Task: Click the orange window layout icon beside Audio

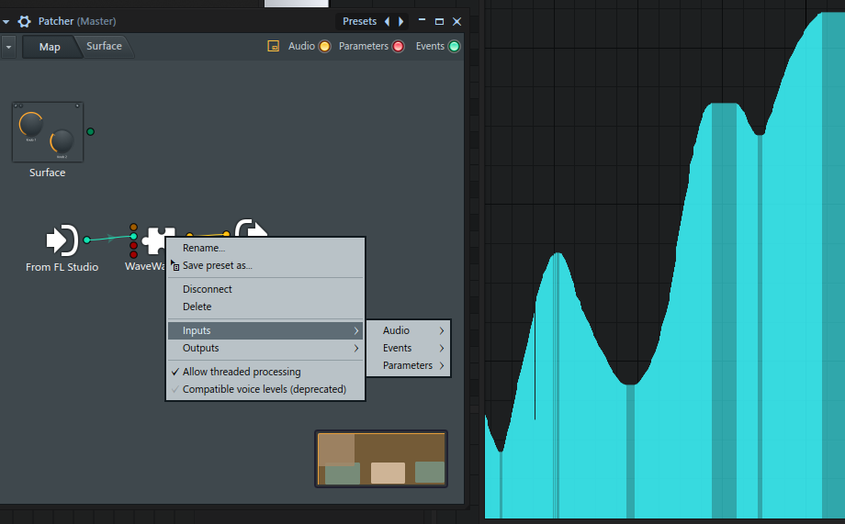Action: (273, 46)
